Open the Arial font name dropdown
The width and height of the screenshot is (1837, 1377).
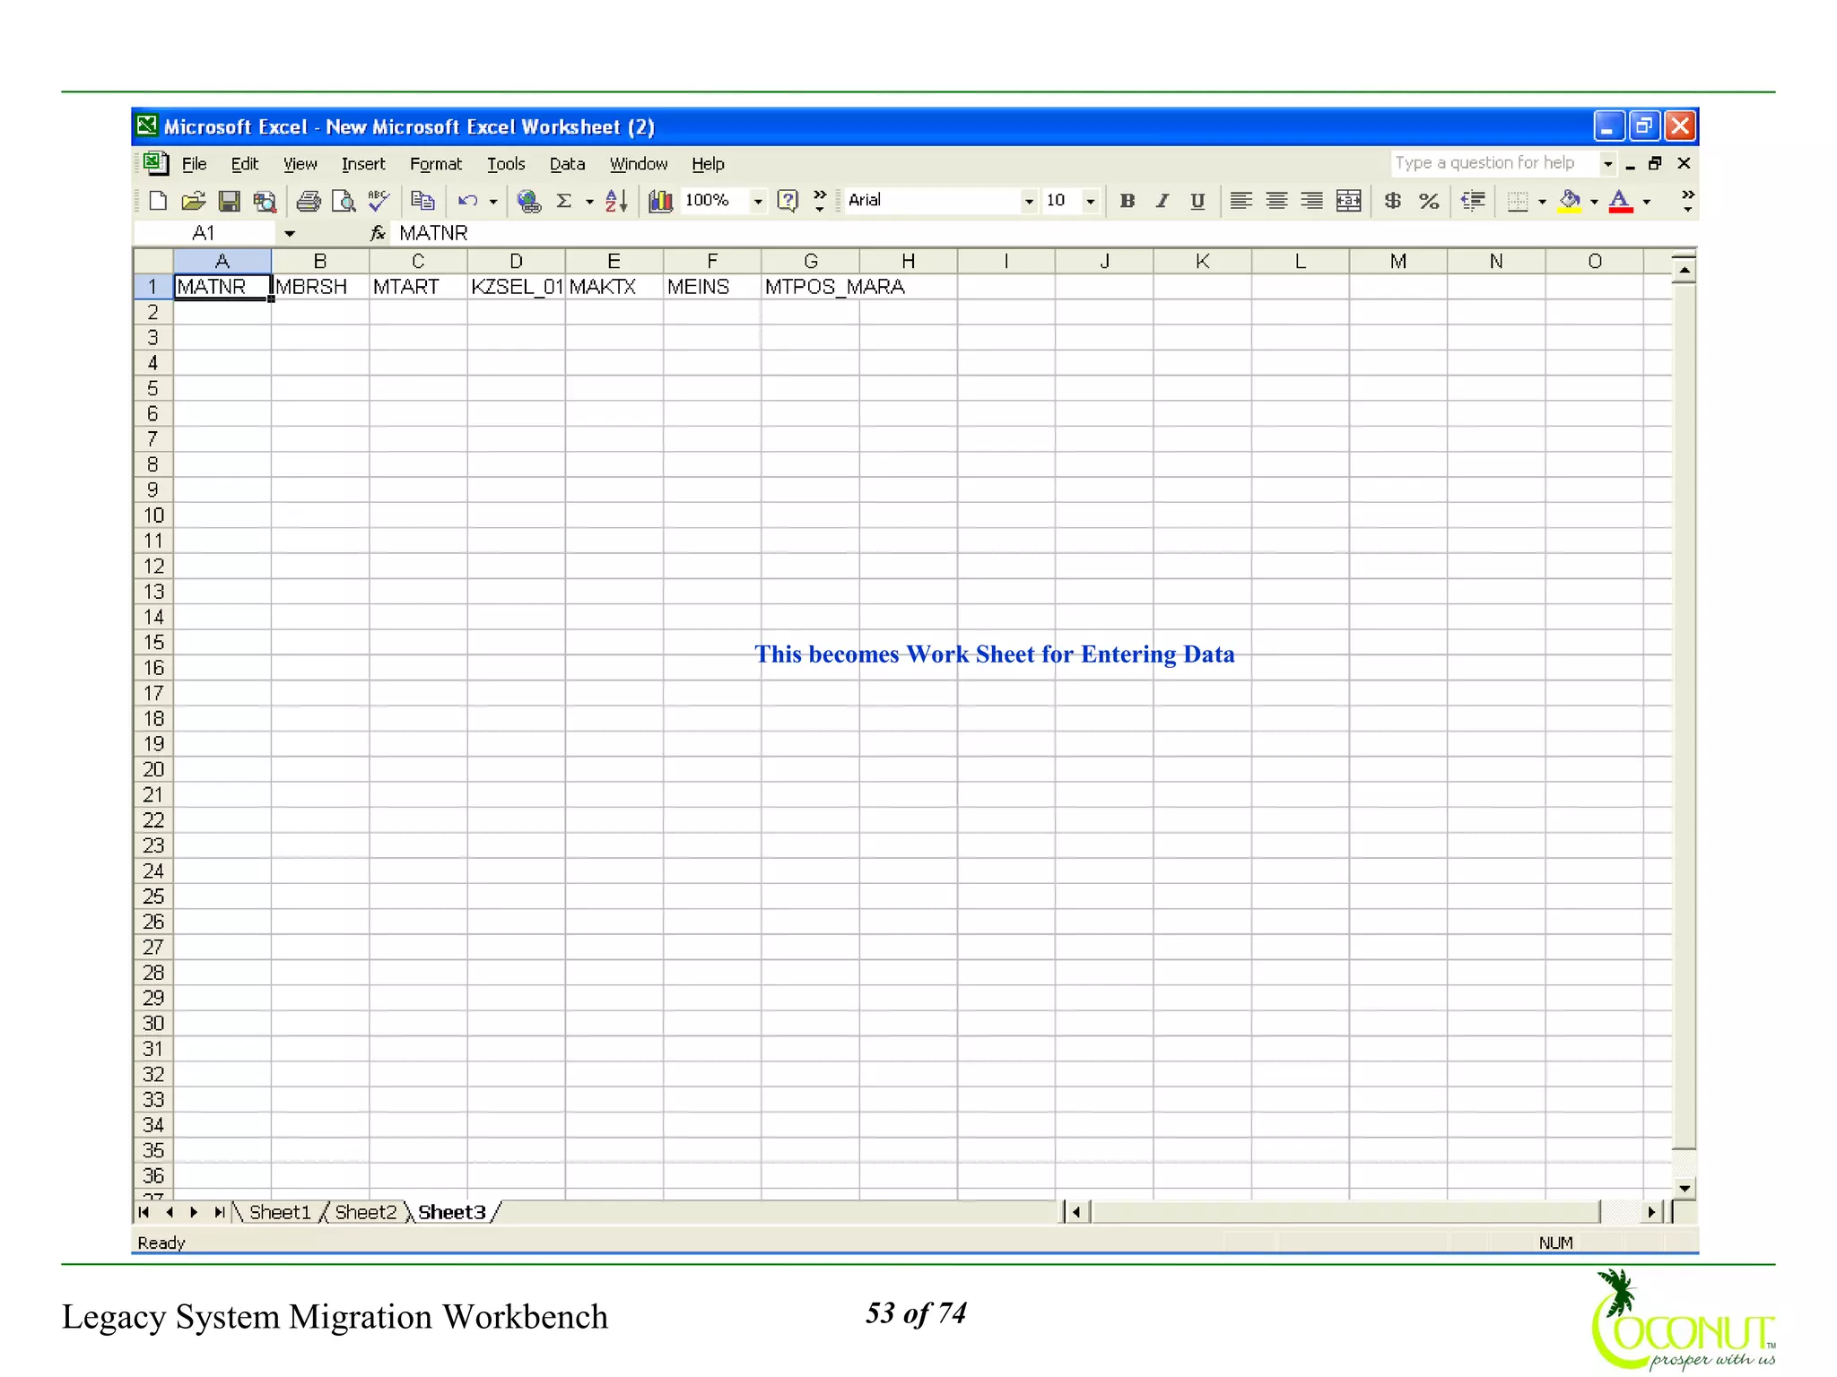click(x=1029, y=202)
